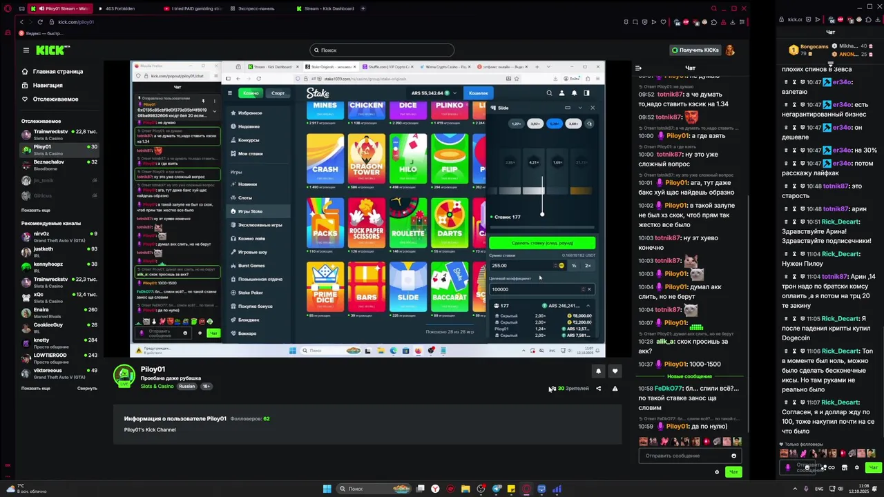The height and width of the screenshot is (497, 884).
Task: Open kennyhoopz recommended channel
Action: 59,267
